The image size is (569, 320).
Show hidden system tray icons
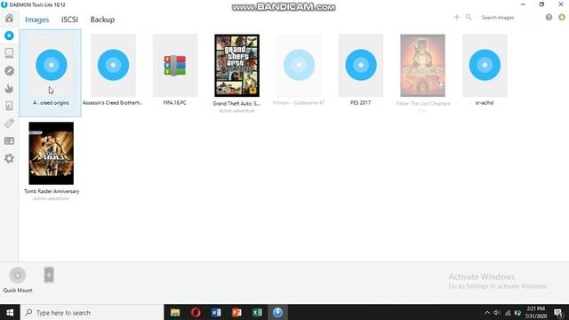(487, 313)
